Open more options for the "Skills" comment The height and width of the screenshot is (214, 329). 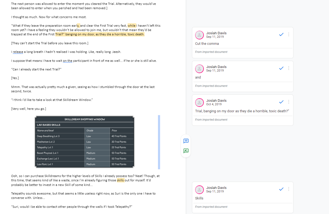coord(289,189)
